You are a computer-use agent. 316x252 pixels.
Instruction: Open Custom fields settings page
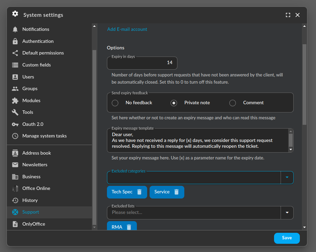pos(36,65)
